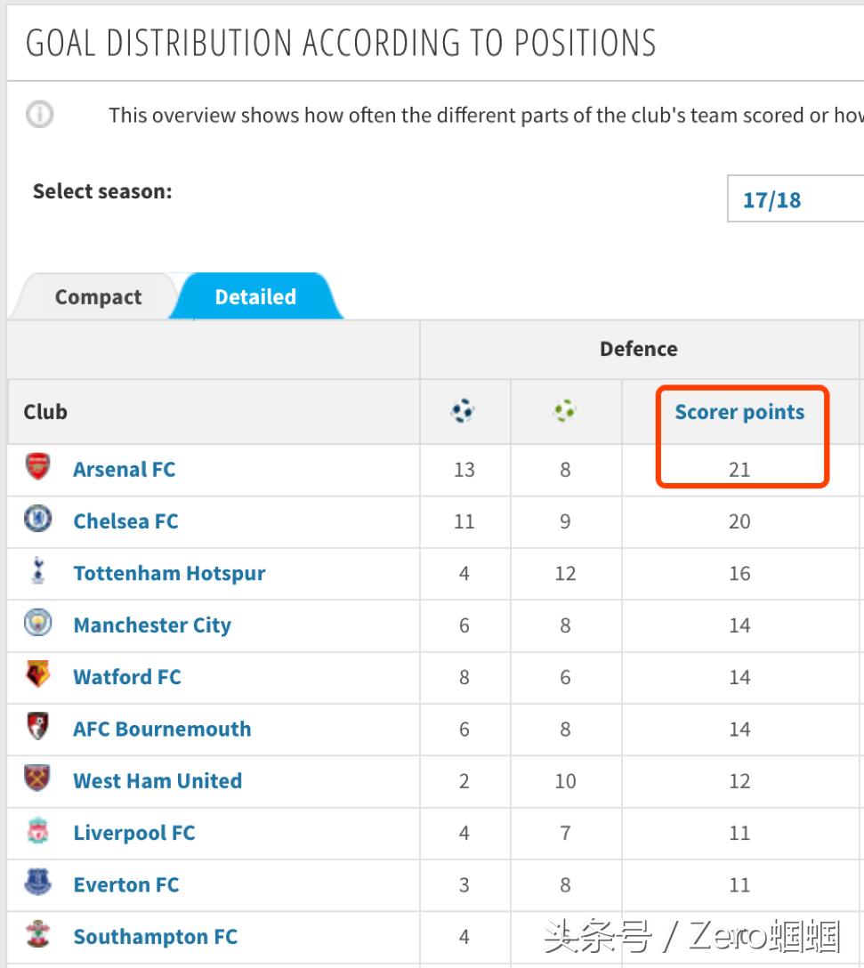Image resolution: width=864 pixels, height=968 pixels.
Task: Click the Everton FC crest icon
Action: point(37,883)
